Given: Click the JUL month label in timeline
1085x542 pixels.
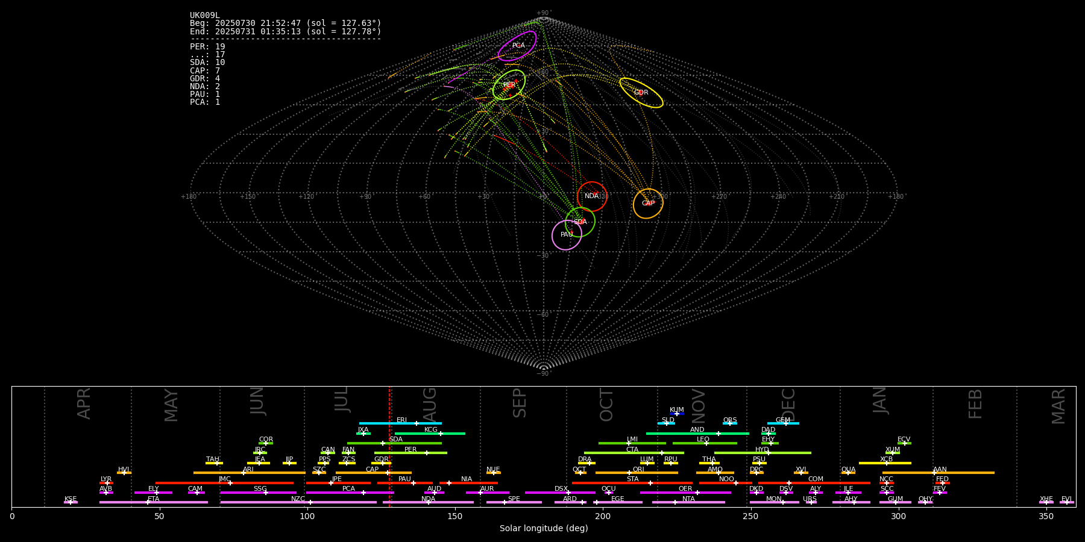Looking at the screenshot, I should click(x=341, y=399).
